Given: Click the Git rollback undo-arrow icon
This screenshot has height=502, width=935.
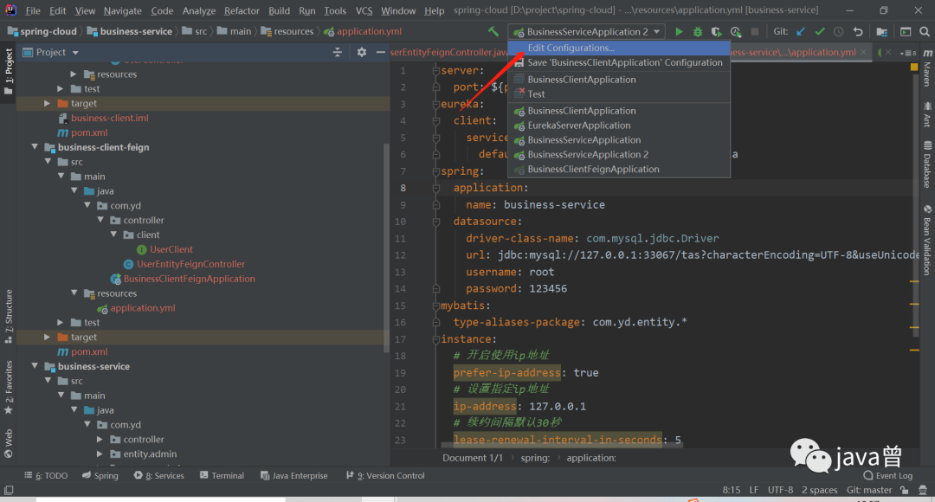Looking at the screenshot, I should click(x=857, y=32).
